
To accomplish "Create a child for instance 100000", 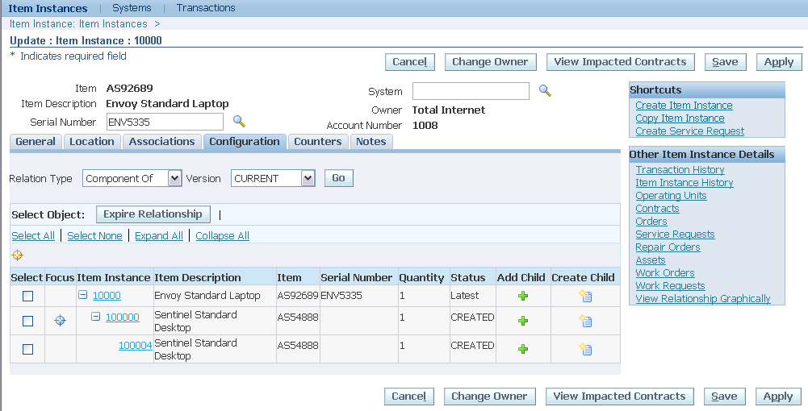I will point(585,321).
